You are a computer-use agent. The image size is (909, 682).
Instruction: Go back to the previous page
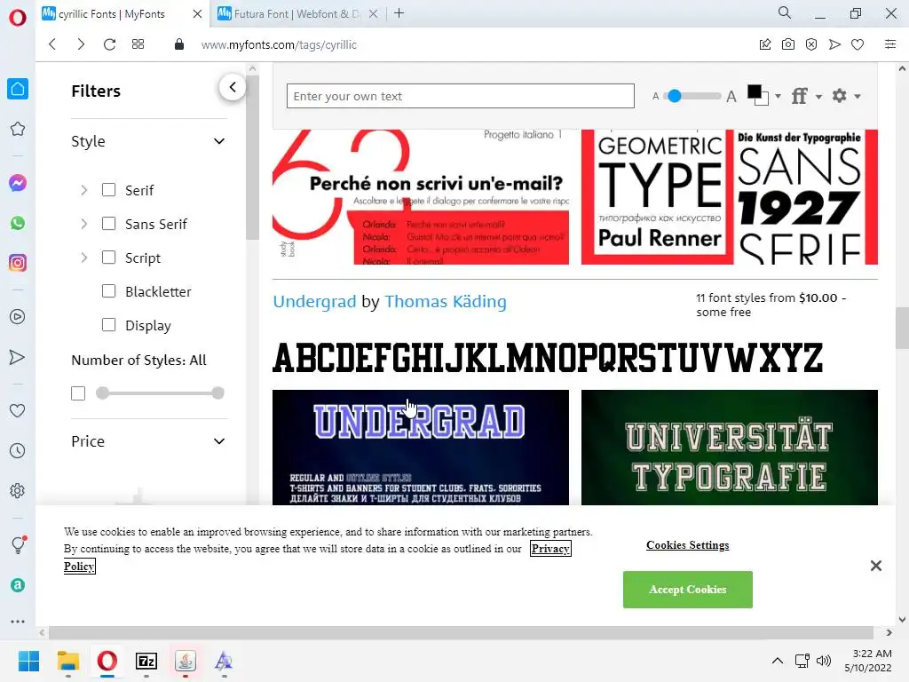(x=52, y=44)
